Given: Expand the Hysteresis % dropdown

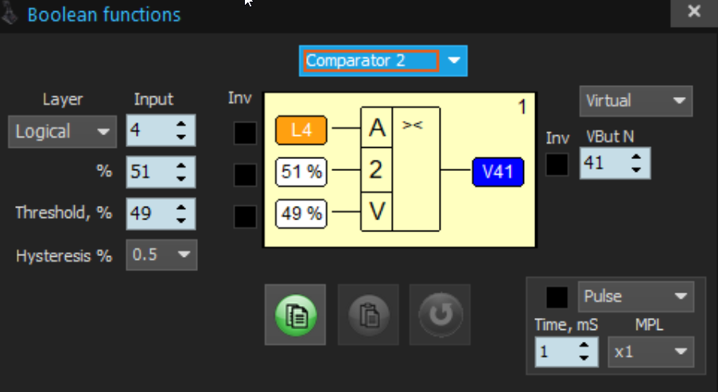Looking at the screenshot, I should (184, 255).
